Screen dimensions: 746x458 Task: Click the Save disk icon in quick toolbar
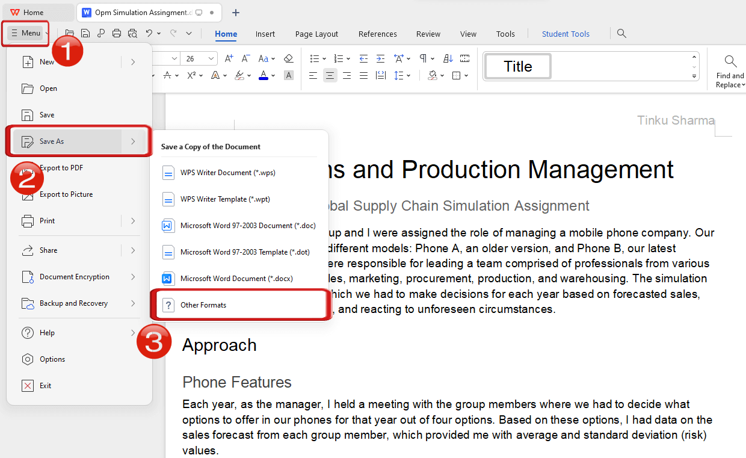click(85, 34)
